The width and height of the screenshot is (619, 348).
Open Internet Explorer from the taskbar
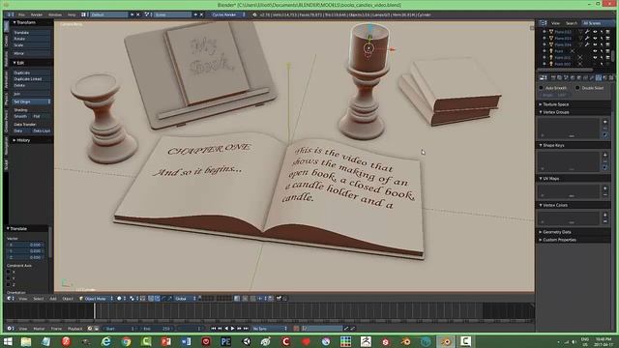click(105, 341)
